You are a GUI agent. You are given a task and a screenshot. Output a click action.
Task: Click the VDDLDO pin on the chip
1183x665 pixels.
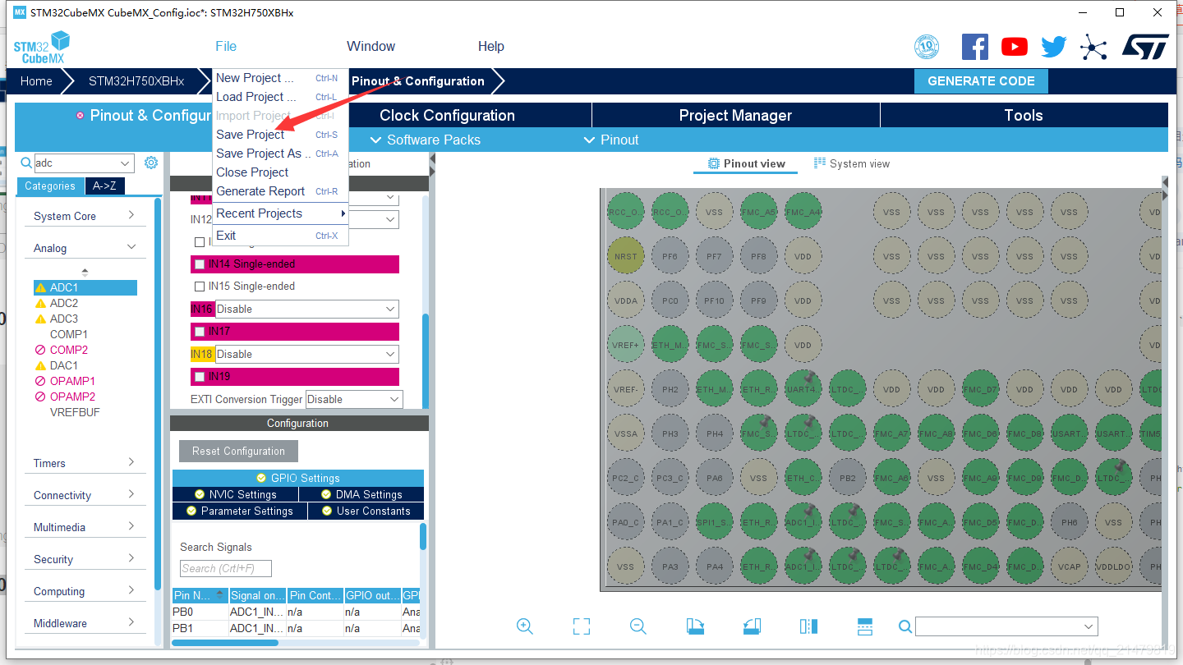[1113, 566]
